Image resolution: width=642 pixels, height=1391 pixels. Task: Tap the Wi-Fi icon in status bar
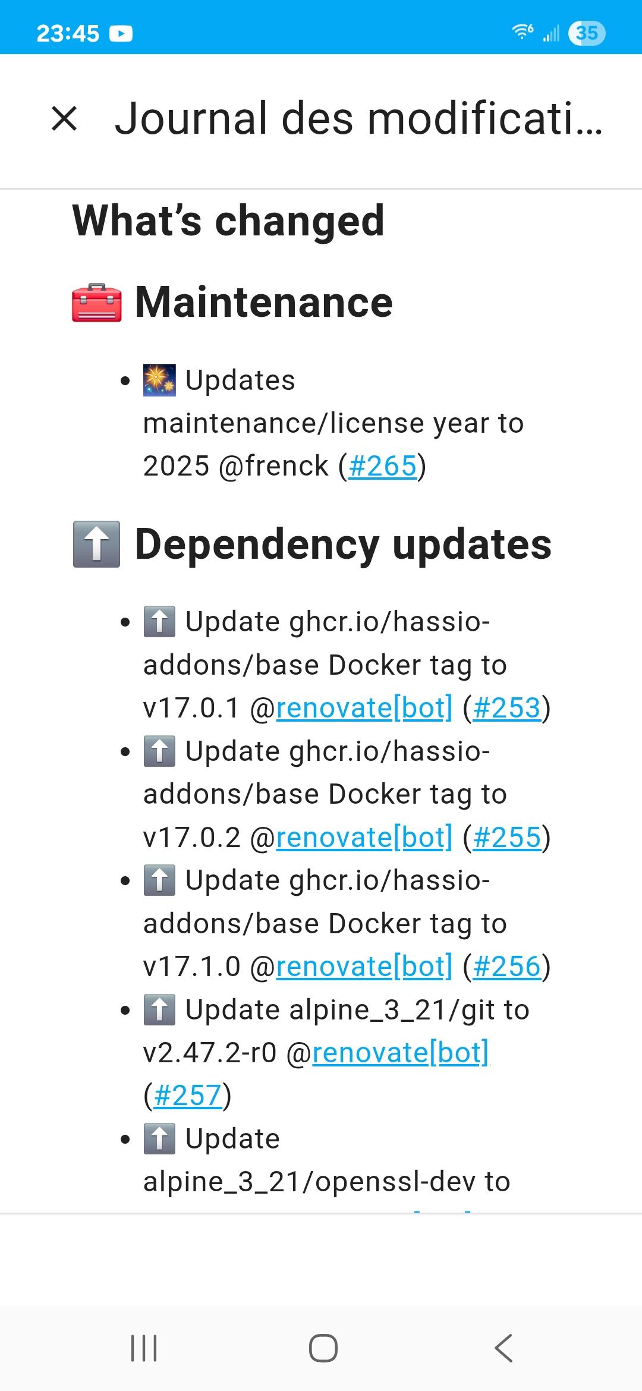click(x=523, y=32)
